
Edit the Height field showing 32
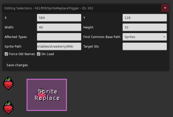pyautogui.click(x=144, y=27)
